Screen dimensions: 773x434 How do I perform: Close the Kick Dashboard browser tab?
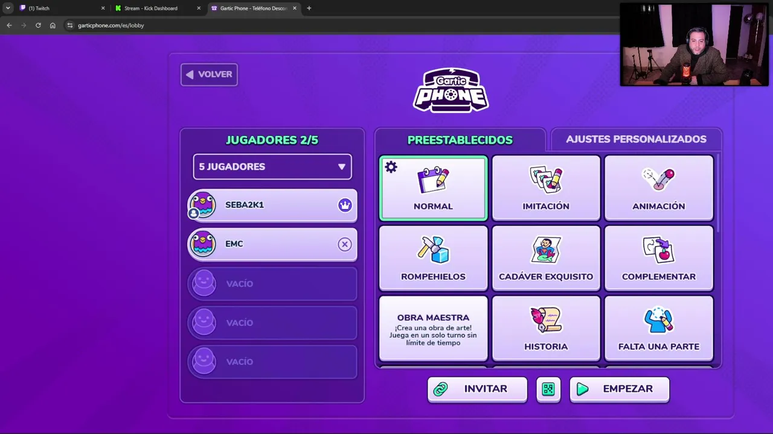[199, 8]
